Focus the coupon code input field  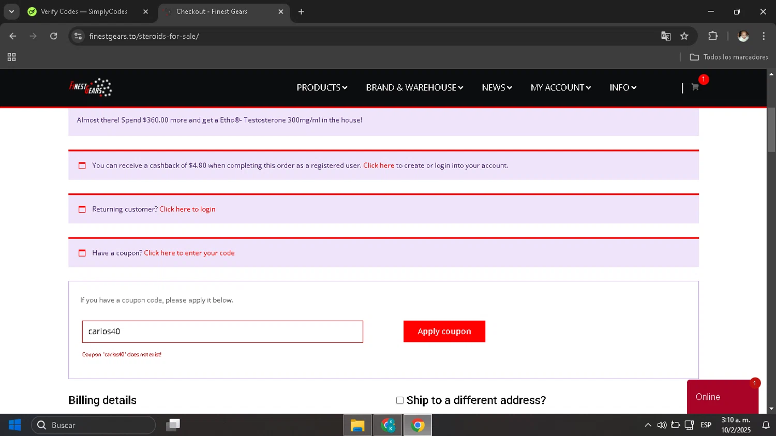pyautogui.click(x=222, y=332)
